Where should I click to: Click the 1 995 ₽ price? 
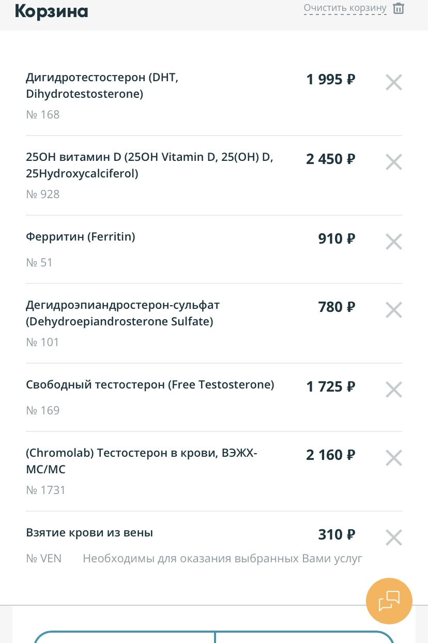tap(330, 80)
